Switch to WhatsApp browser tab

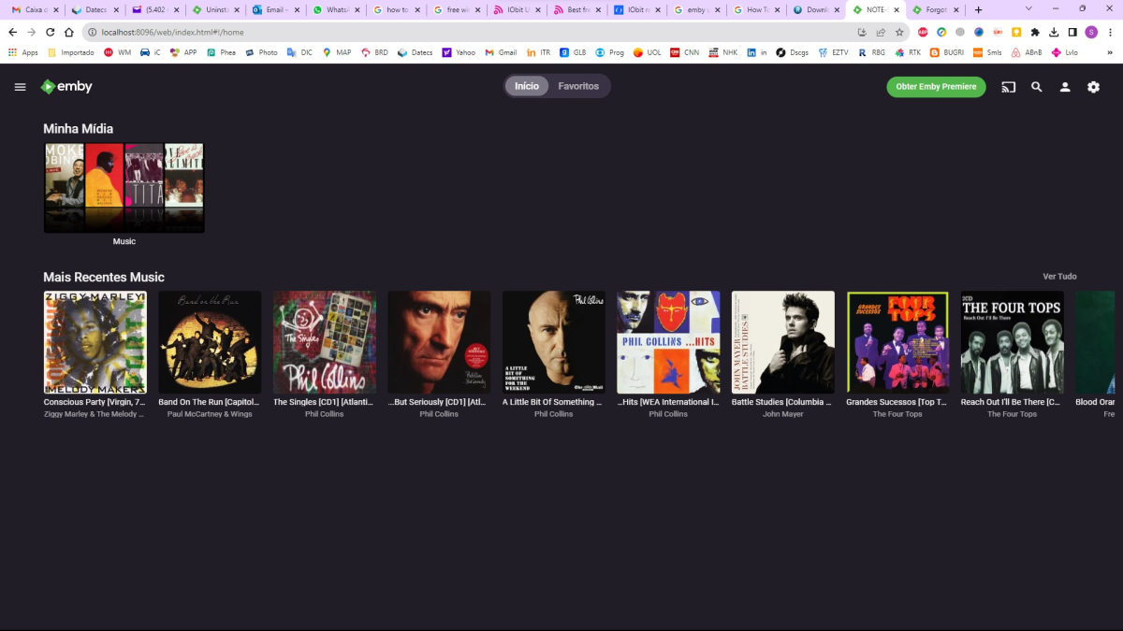click(337, 9)
